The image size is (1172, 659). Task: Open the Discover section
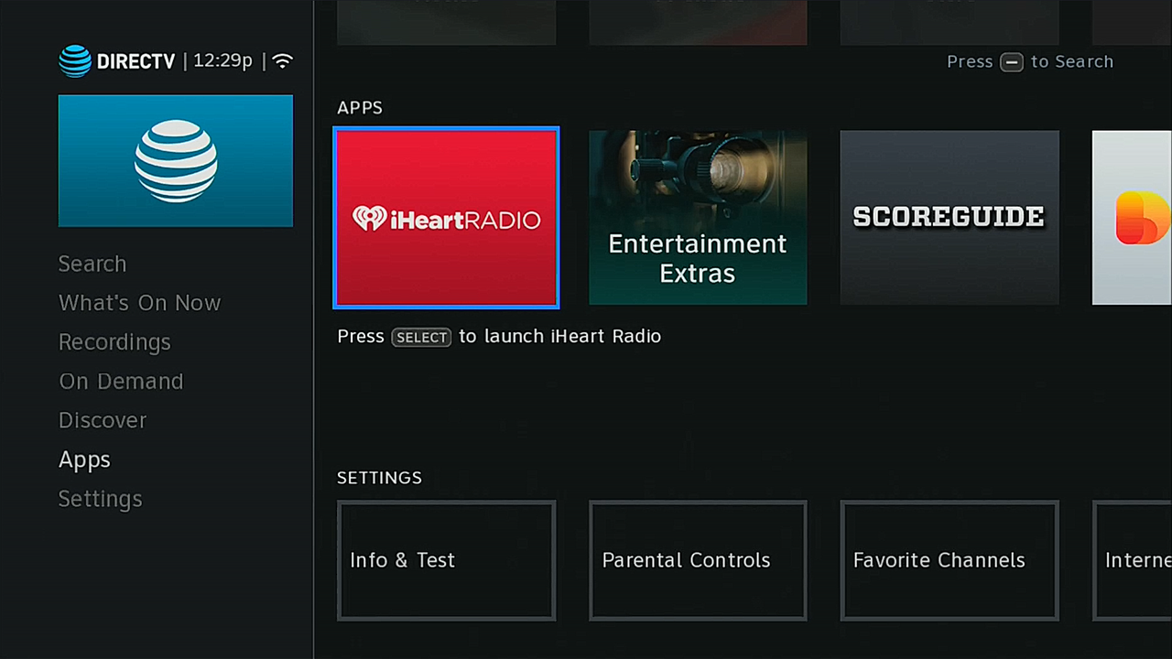(x=102, y=420)
